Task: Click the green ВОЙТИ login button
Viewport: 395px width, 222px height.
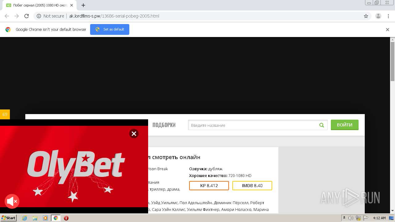Action: tap(344, 125)
